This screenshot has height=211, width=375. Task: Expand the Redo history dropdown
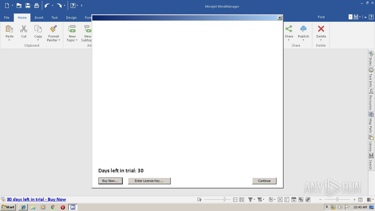(64, 6)
